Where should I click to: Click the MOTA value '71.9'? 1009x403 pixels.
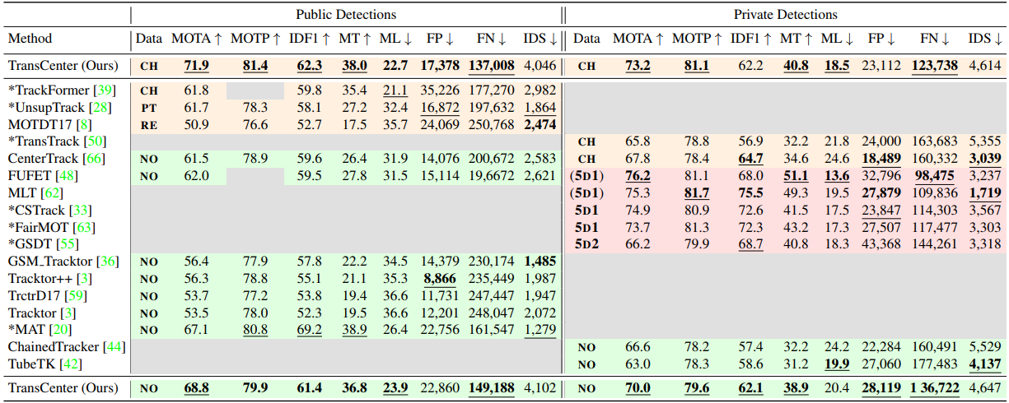tap(196, 64)
